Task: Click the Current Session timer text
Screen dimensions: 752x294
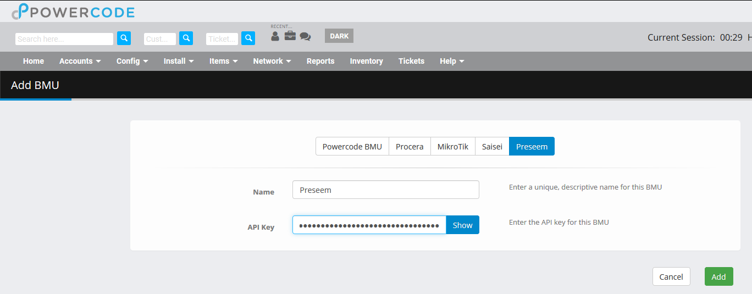Action: 695,37
